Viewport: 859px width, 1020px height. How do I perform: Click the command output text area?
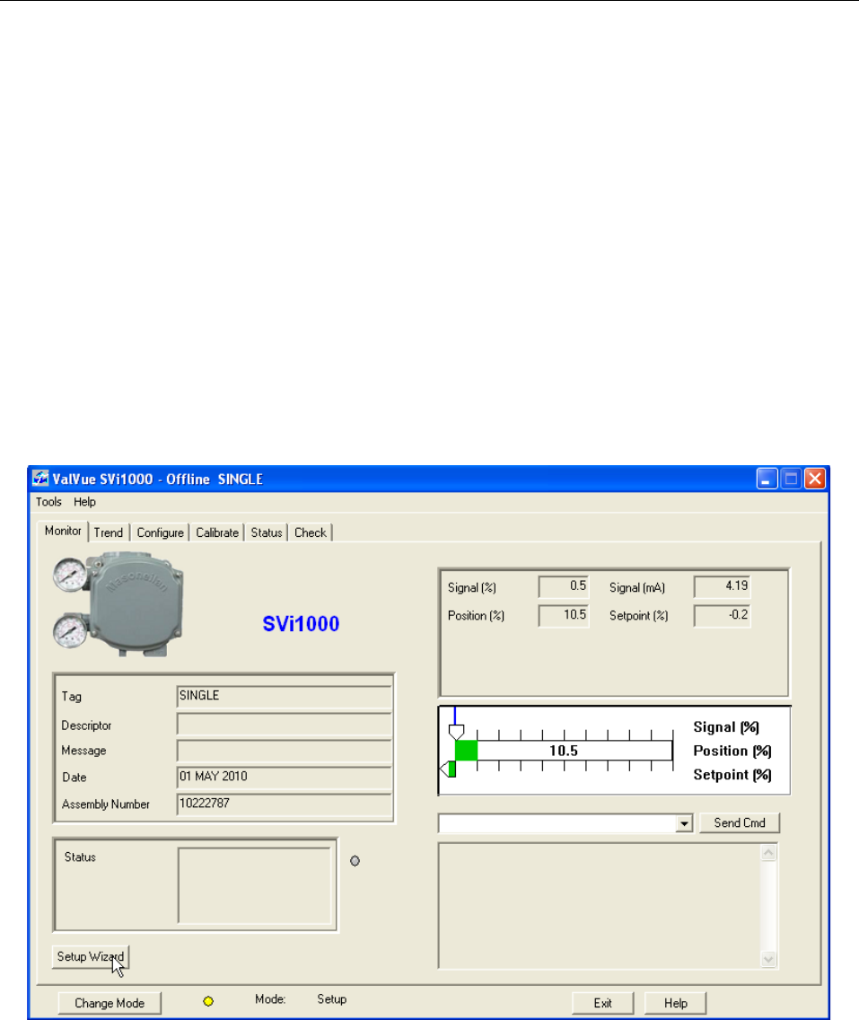pos(600,905)
